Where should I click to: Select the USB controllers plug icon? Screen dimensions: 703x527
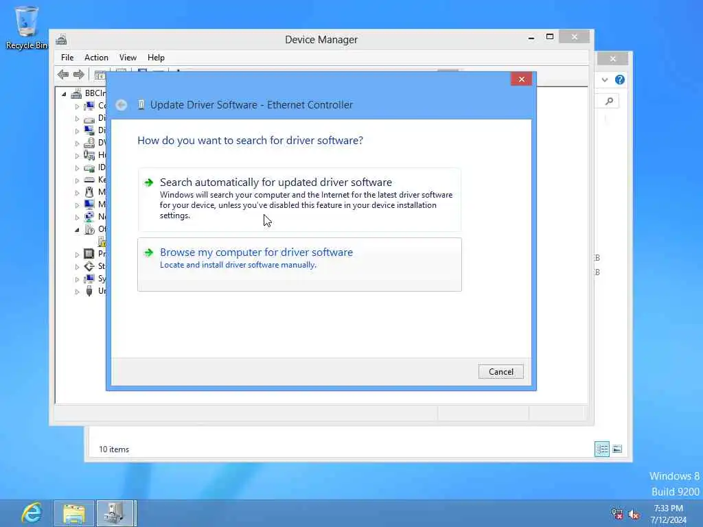[x=89, y=291]
